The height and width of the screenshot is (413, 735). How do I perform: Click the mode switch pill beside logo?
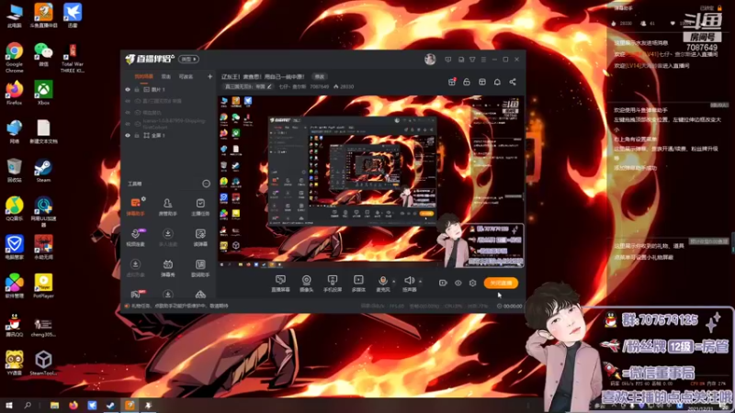pos(188,60)
